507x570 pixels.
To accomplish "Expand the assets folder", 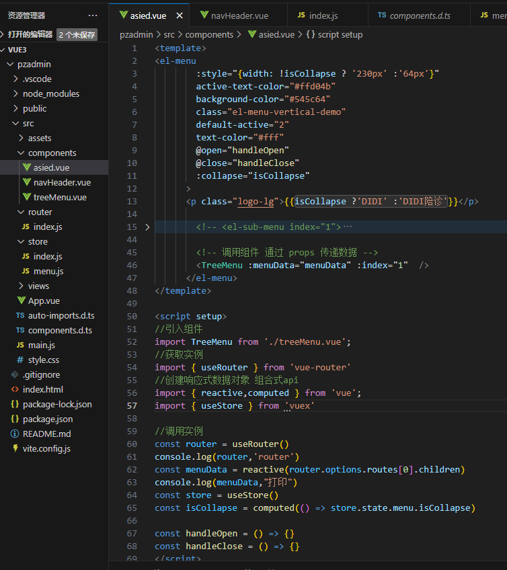I will point(21,138).
